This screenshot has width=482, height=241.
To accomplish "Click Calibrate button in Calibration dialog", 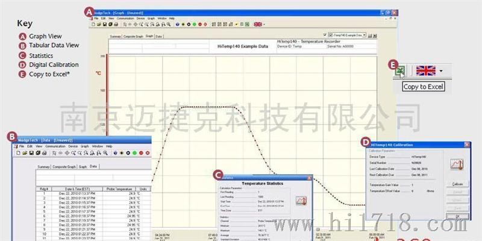I will (x=457, y=184).
